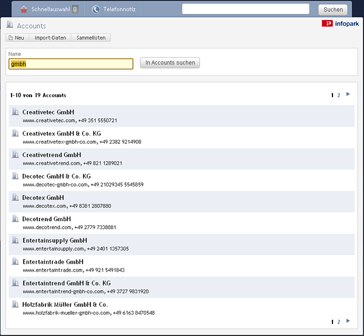
Task: Go to next page using top arrow
Action: [x=348, y=94]
